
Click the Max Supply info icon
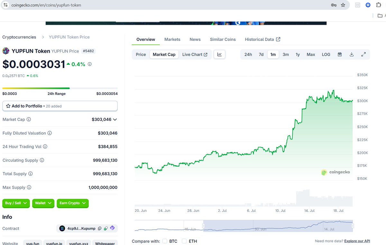(x=29, y=187)
